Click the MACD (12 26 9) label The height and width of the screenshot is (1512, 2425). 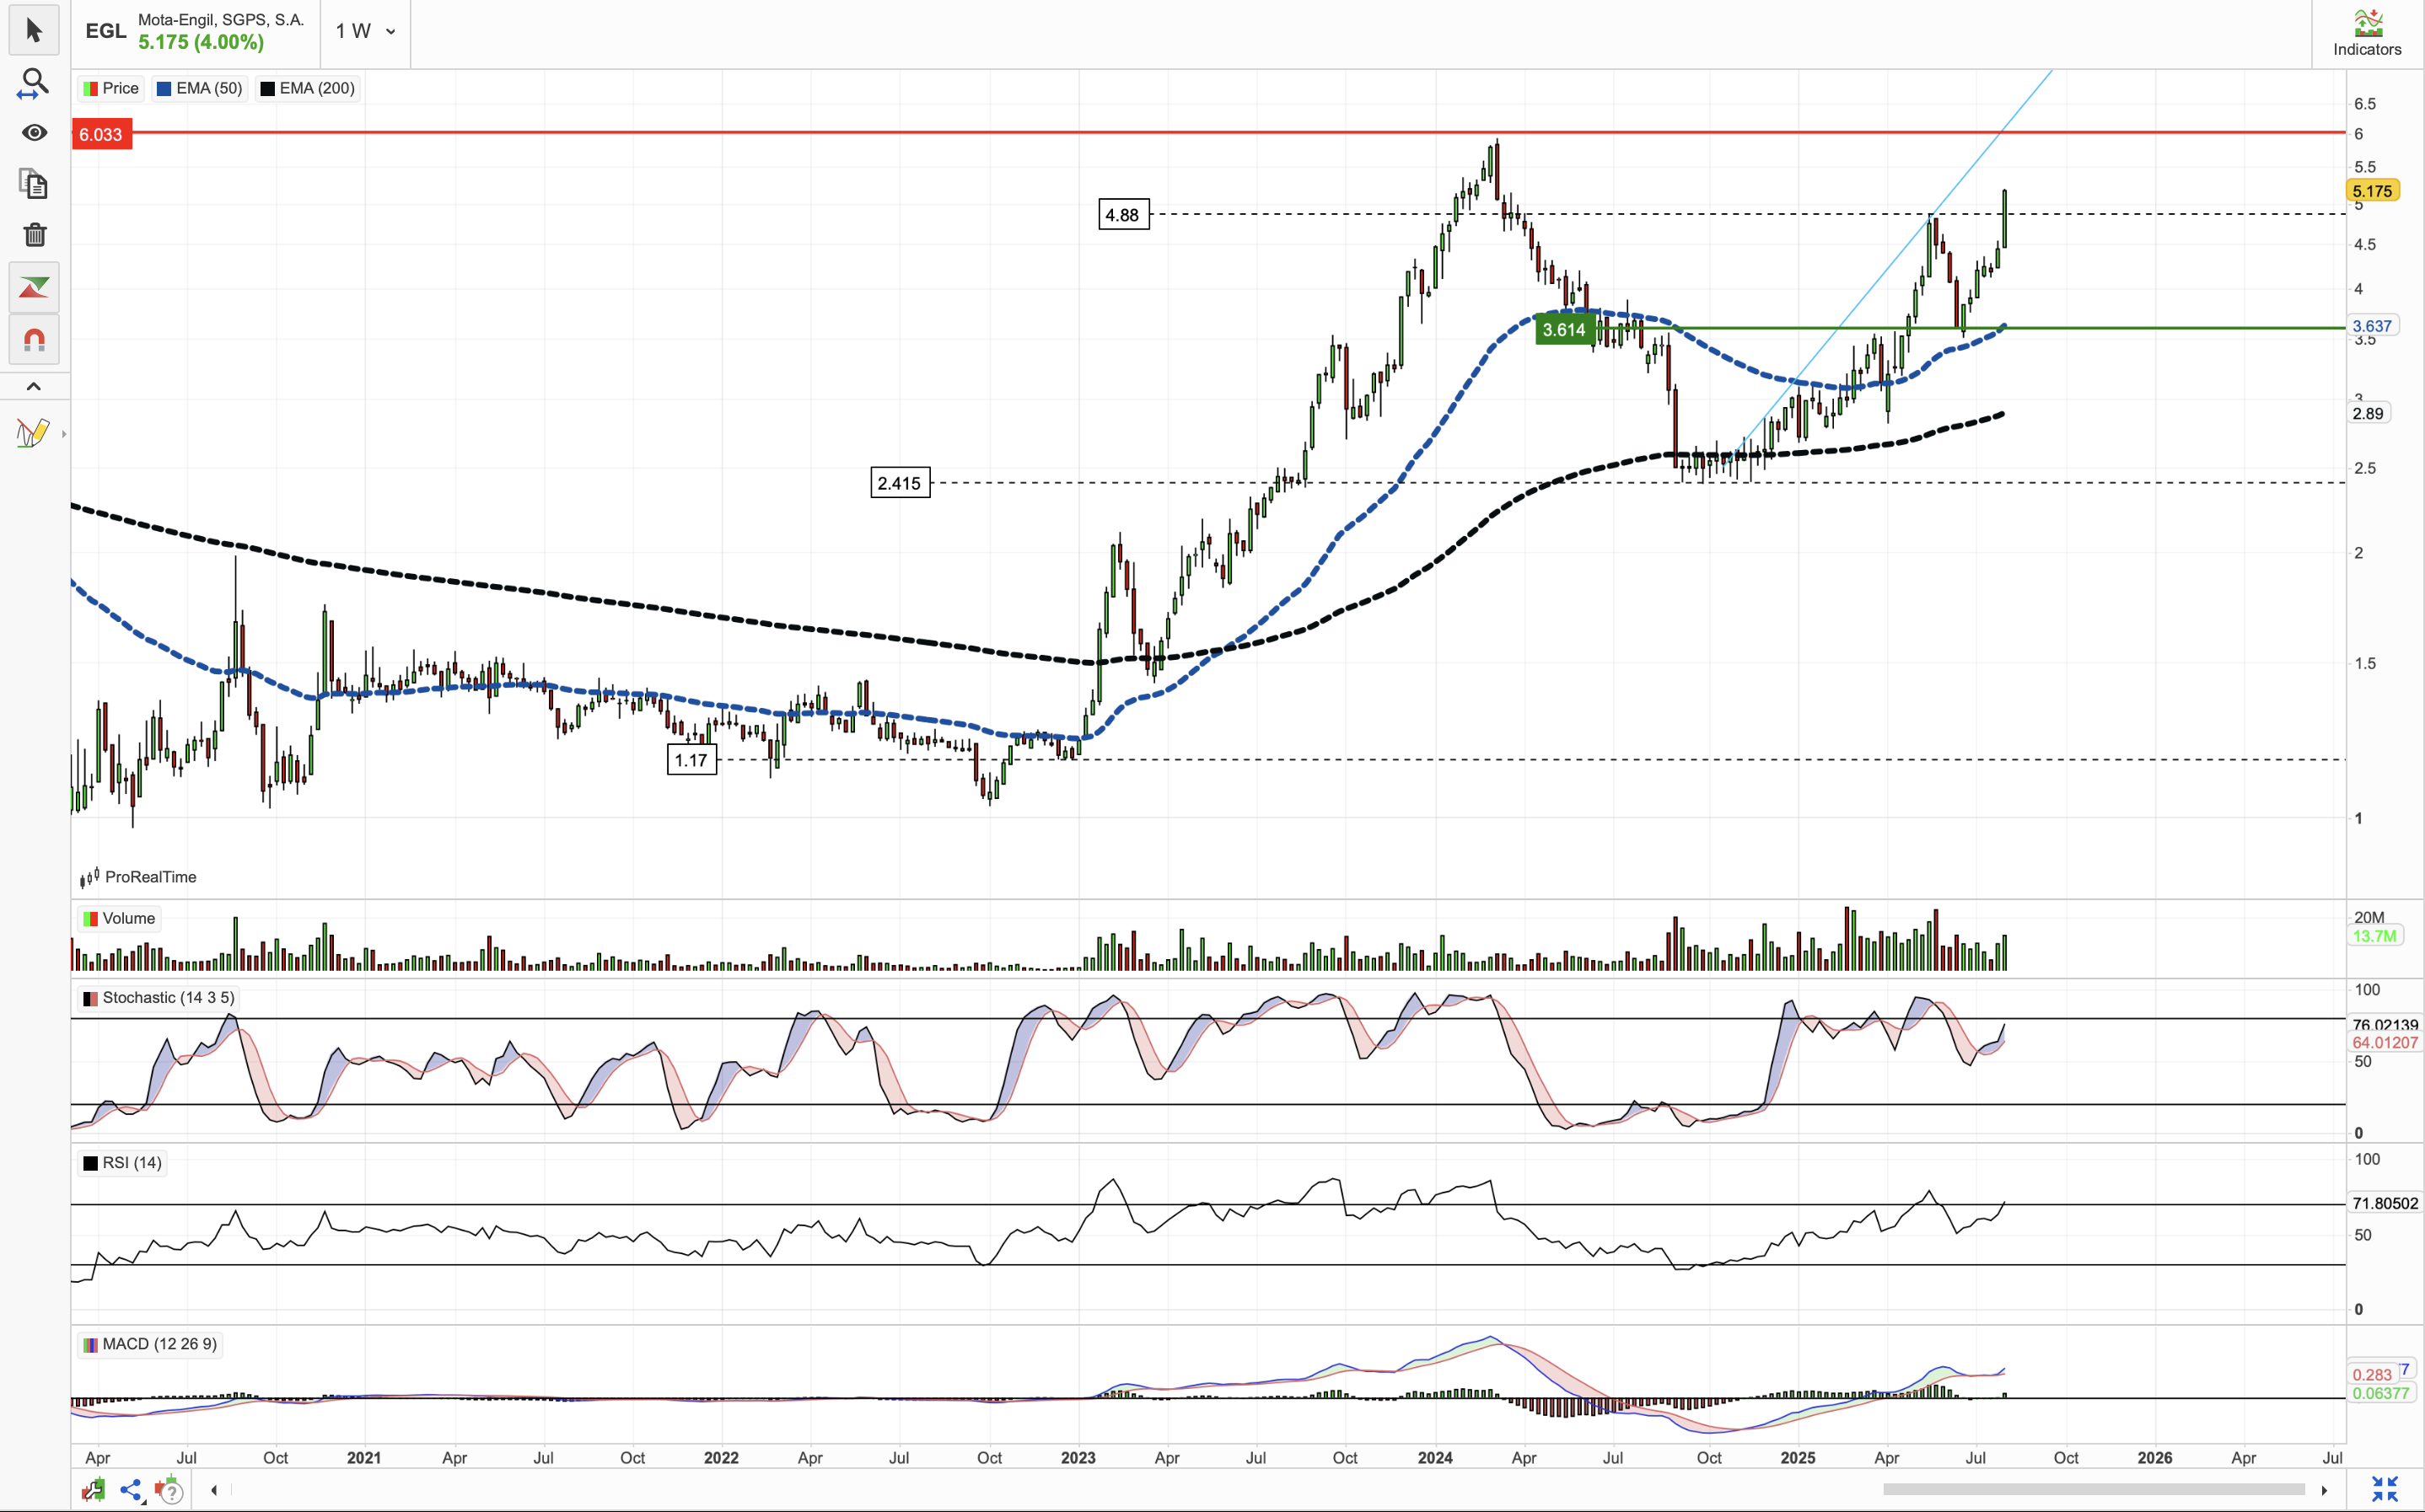pyautogui.click(x=159, y=1344)
